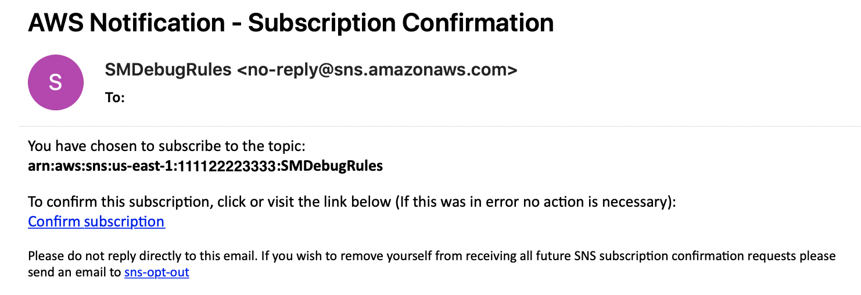Click the word 'subscription' in the confirm link

(x=124, y=221)
